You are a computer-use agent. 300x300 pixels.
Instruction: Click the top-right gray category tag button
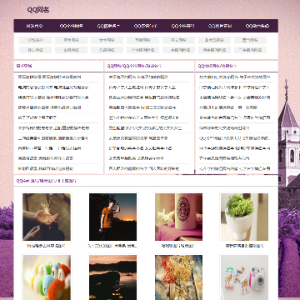250,40
